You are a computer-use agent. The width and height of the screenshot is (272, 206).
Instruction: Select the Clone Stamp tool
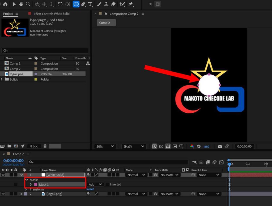click(x=106, y=4)
